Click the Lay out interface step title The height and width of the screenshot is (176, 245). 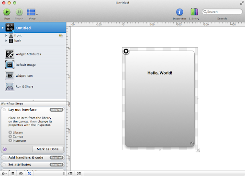tap(22, 110)
